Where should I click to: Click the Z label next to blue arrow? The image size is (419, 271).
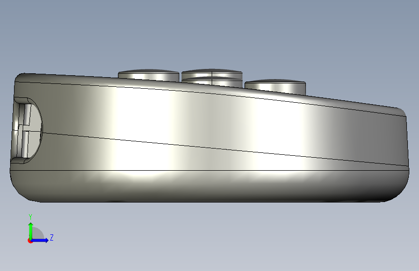[x=52, y=237]
